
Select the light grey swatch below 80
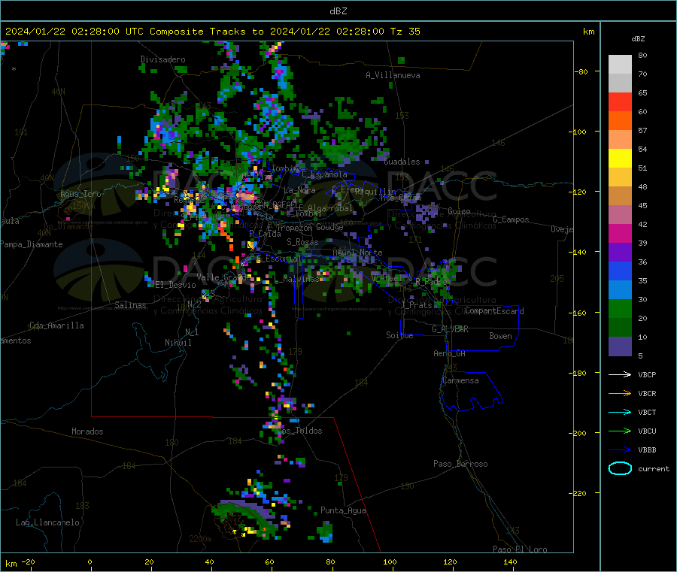(620, 65)
